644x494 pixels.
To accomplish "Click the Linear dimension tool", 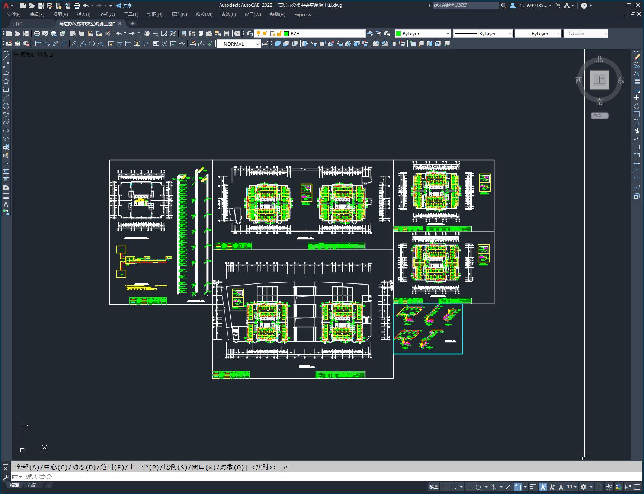I will click(38, 44).
